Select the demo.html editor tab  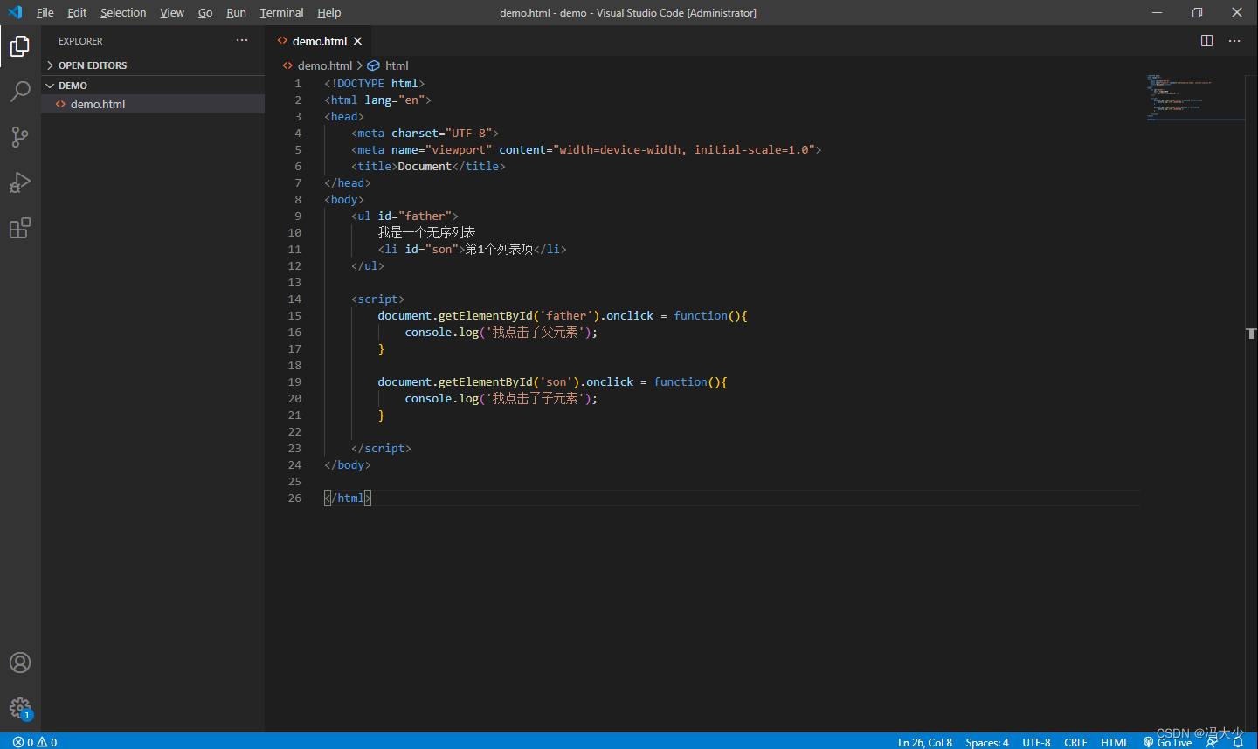[319, 41]
